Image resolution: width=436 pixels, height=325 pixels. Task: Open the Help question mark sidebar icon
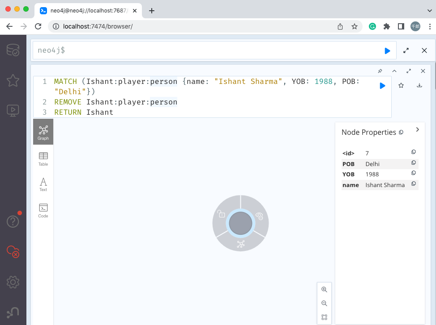13,221
